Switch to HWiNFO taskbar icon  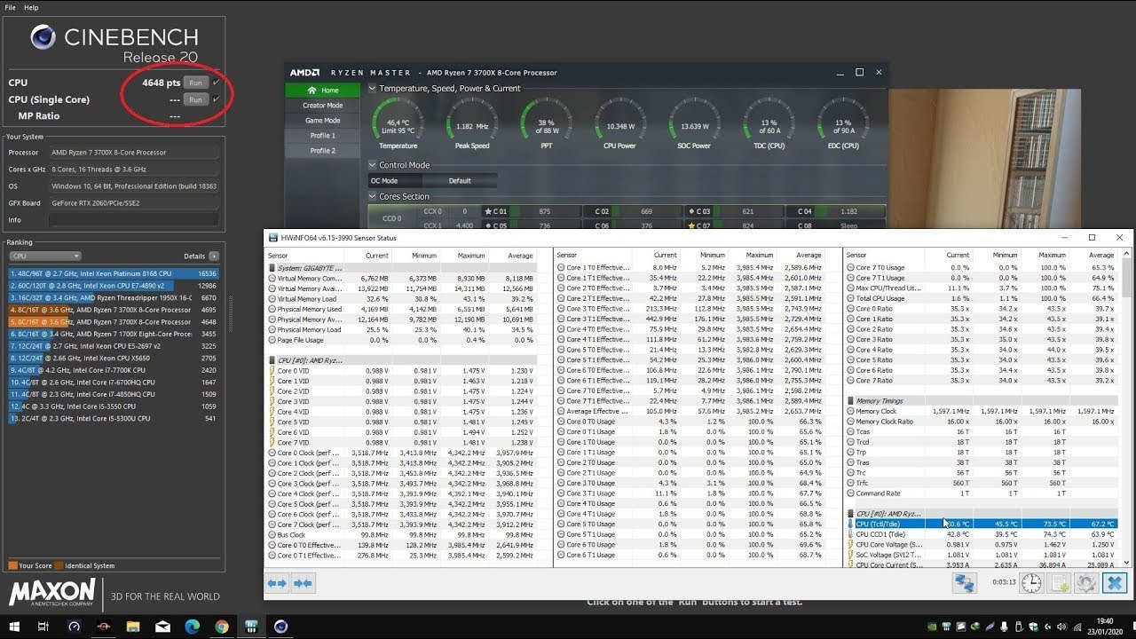tap(251, 627)
